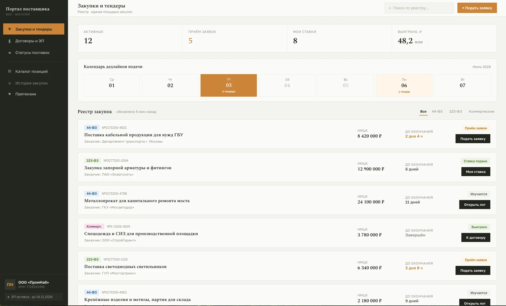Viewport: 506px width, 306px height.
Task: Show the Все filter tab
Action: pos(423,112)
